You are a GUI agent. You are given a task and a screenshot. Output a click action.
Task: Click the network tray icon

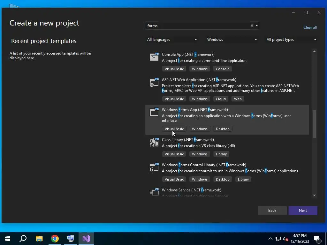click(x=278, y=239)
